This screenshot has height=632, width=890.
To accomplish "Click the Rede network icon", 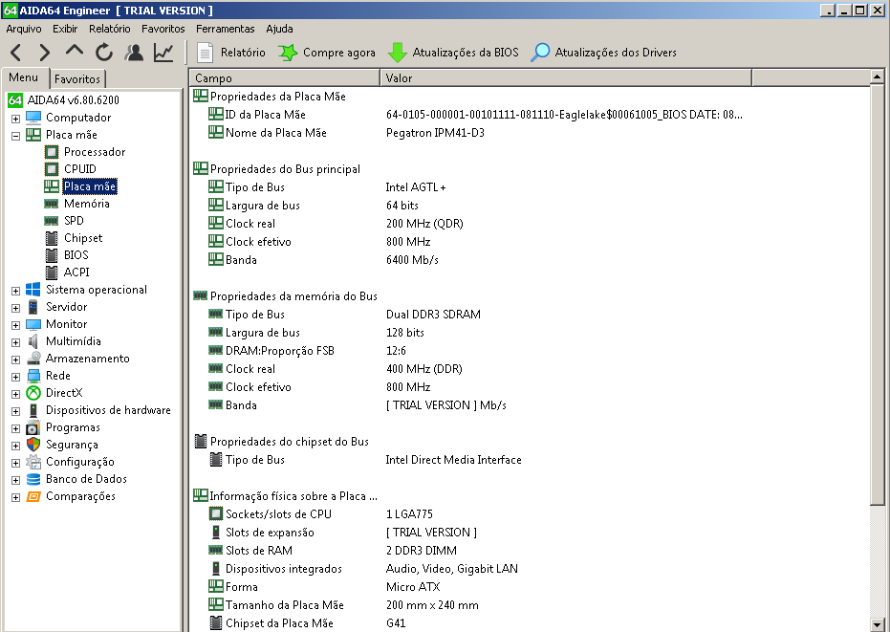I will 33,376.
